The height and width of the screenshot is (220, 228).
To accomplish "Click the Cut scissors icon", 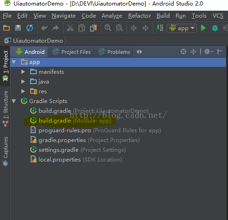I will click(x=70, y=28).
